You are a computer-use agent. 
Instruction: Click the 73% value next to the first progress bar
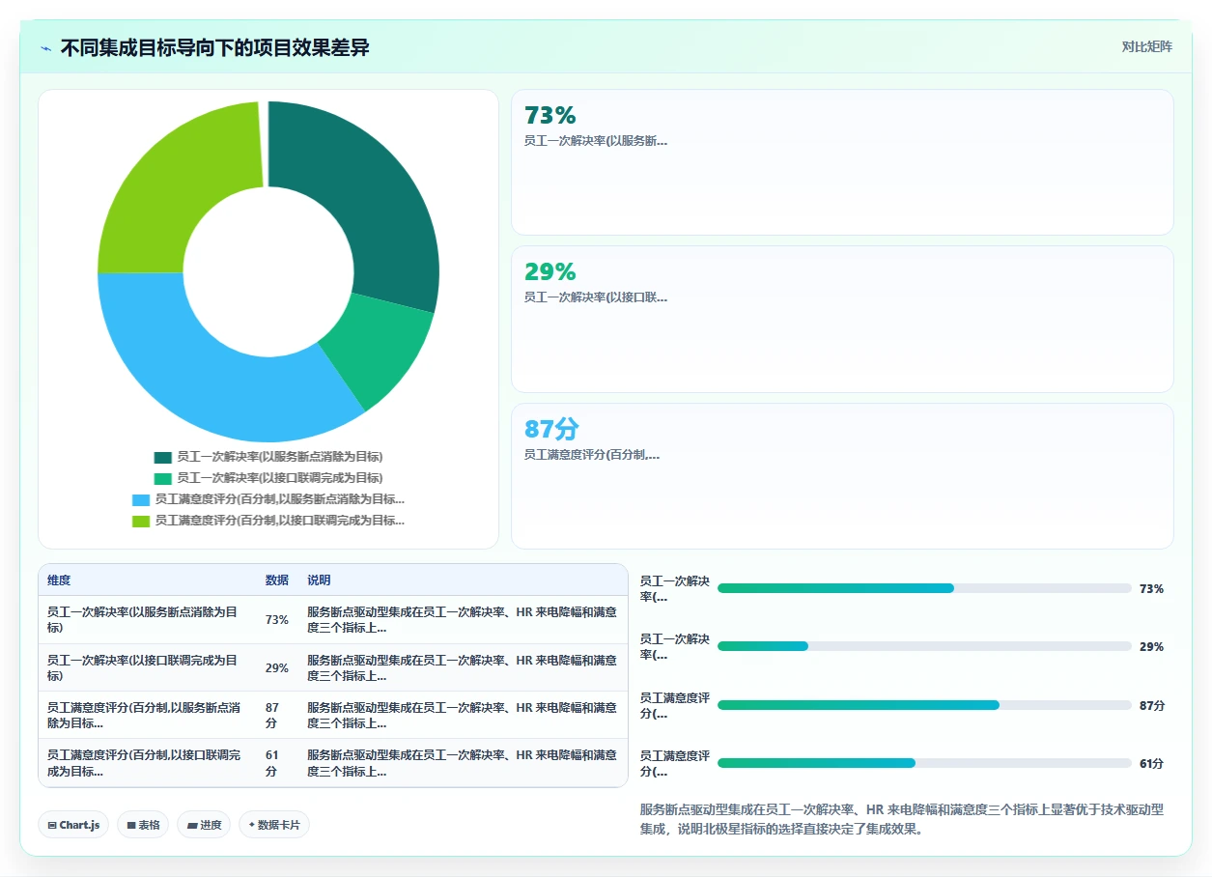tap(1151, 589)
